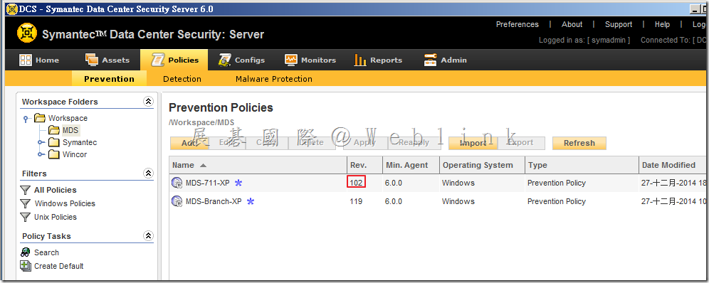Click the Monitors screen icon
709x283 pixels.
tap(290, 60)
